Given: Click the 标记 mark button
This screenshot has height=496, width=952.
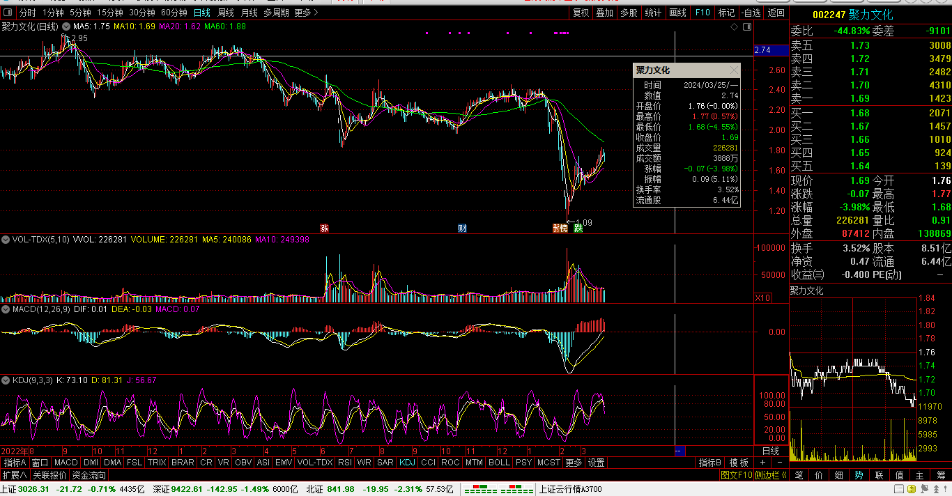Looking at the screenshot, I should [x=726, y=13].
